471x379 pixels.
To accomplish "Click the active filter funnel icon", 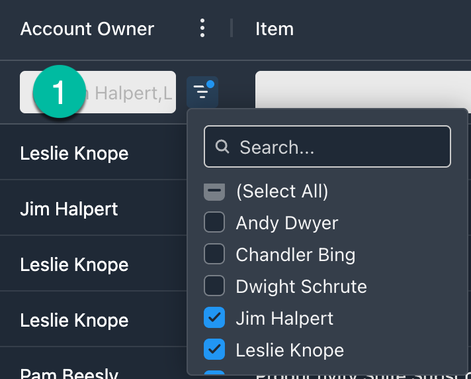I will click(202, 92).
